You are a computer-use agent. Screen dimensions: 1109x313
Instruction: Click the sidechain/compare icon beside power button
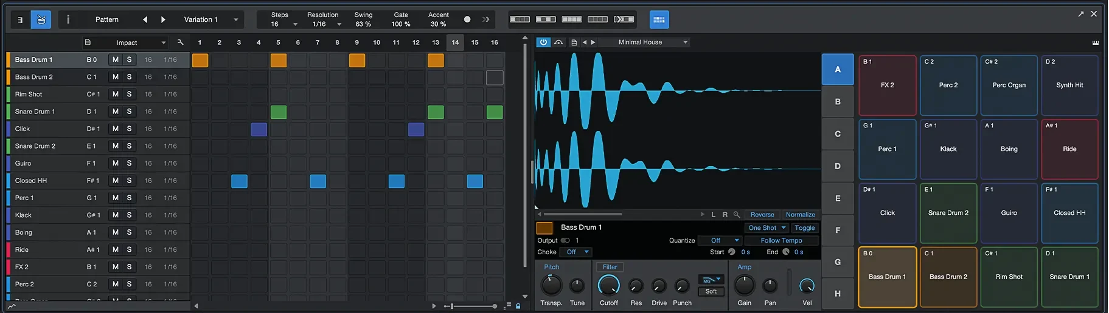point(558,42)
